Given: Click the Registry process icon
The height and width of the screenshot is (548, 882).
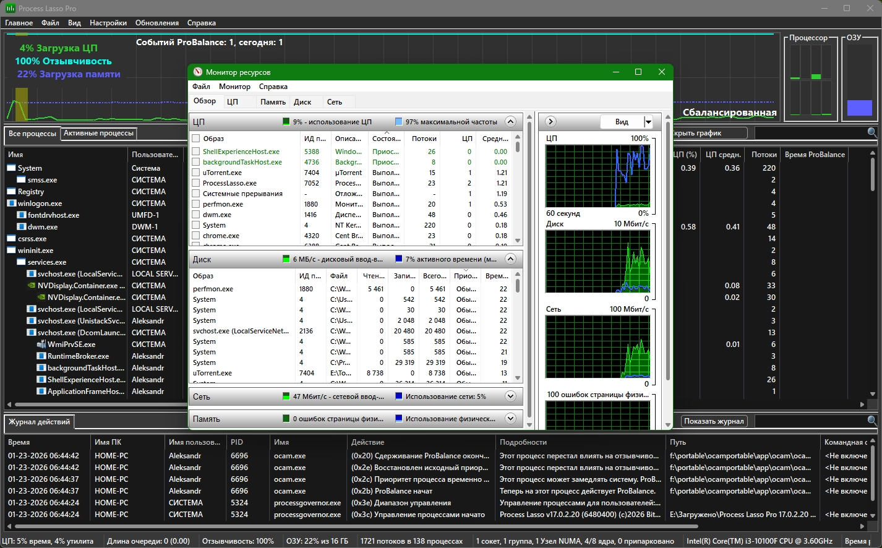Looking at the screenshot, I should click(12, 192).
